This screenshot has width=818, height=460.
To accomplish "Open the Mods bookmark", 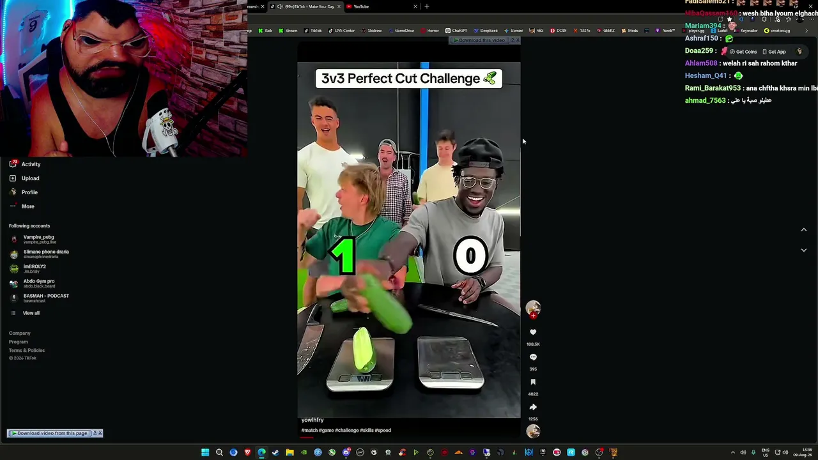I will pos(629,31).
